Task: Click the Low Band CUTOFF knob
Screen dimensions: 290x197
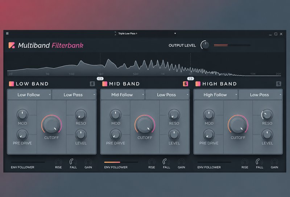Action: [51, 124]
